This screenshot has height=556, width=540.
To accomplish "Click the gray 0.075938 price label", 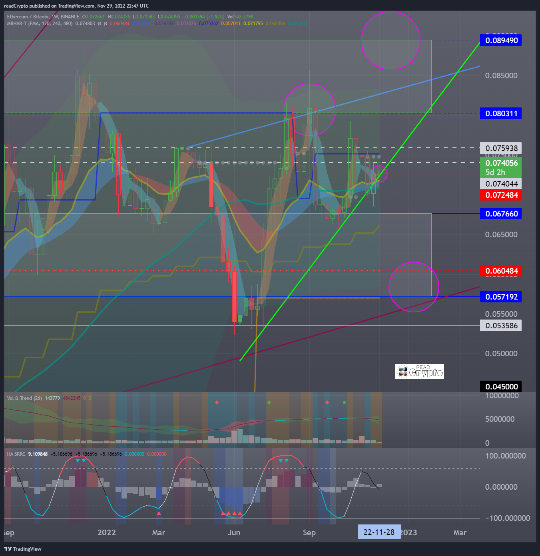I will (x=501, y=148).
